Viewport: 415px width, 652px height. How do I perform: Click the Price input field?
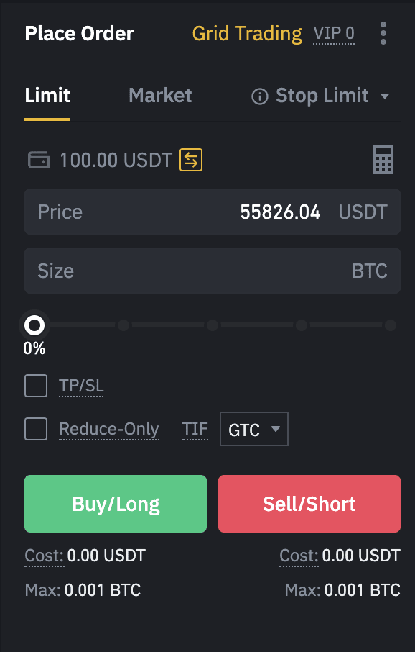click(213, 212)
